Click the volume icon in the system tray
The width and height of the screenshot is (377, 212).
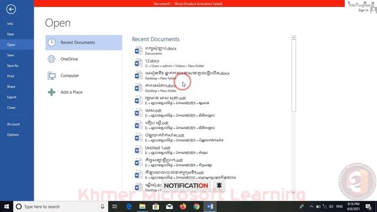[x=331, y=207]
